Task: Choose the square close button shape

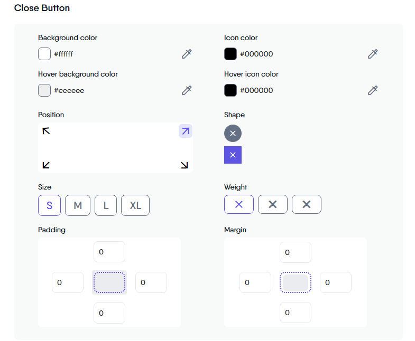Action: 233,155
